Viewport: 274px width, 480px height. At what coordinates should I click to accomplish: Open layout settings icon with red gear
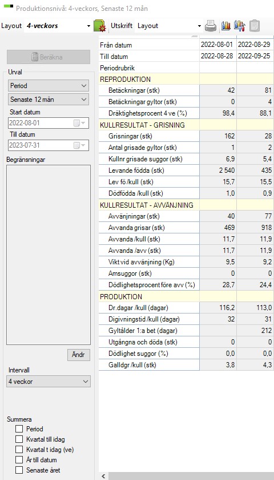coord(99,26)
